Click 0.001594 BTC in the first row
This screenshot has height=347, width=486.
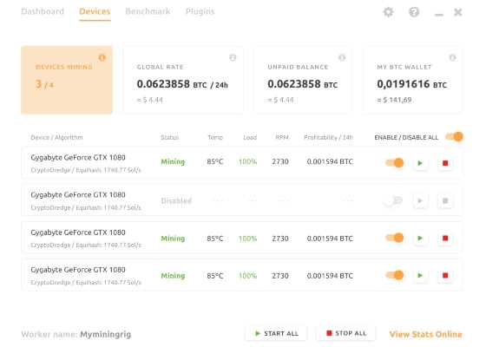(330, 161)
